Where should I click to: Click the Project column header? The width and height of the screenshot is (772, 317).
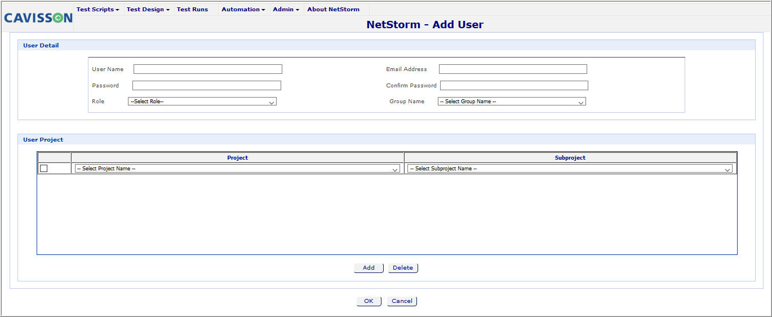tap(237, 158)
